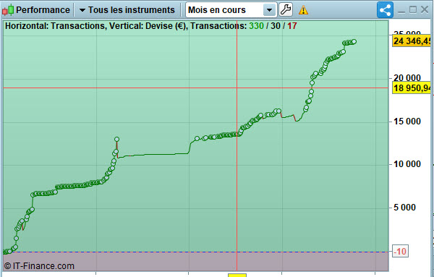This screenshot has width=434, height=277.
Task: Click the yellow marker under the time axis
Action: (237, 276)
